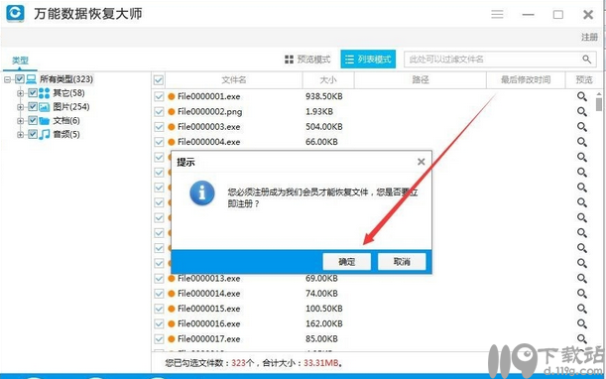Click the search magnifier in filter box
This screenshot has width=606, height=379.
[587, 60]
